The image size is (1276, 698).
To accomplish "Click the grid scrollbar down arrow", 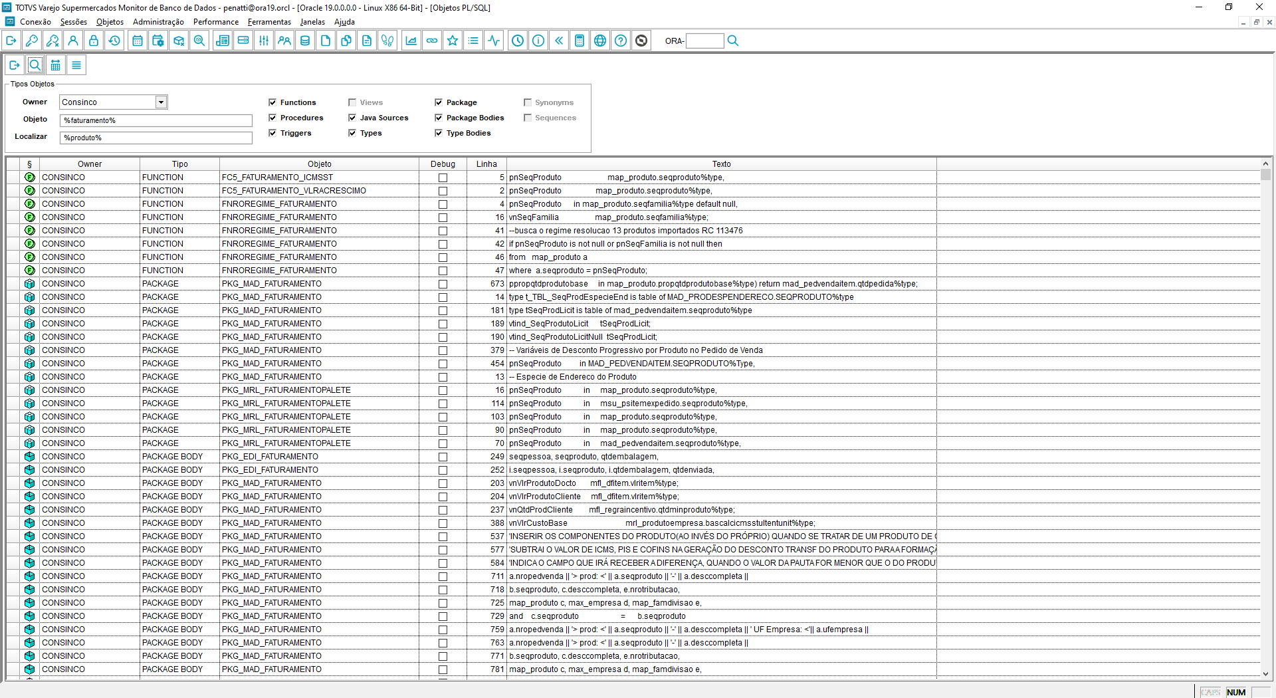I will pos(1265,673).
